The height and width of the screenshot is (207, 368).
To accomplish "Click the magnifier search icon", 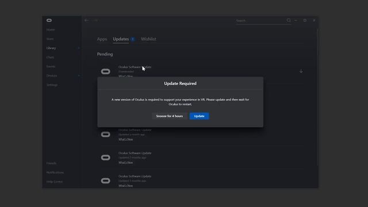I will pos(289,21).
